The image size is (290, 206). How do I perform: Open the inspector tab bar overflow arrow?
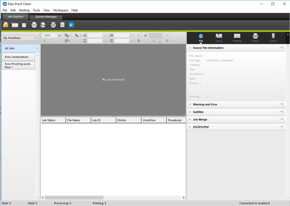click(x=288, y=34)
